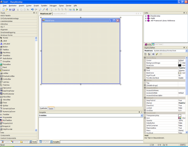Click the toolbox list scroll-down arrow
Screen dimensions: 188x147
pyautogui.click(x=36, y=130)
